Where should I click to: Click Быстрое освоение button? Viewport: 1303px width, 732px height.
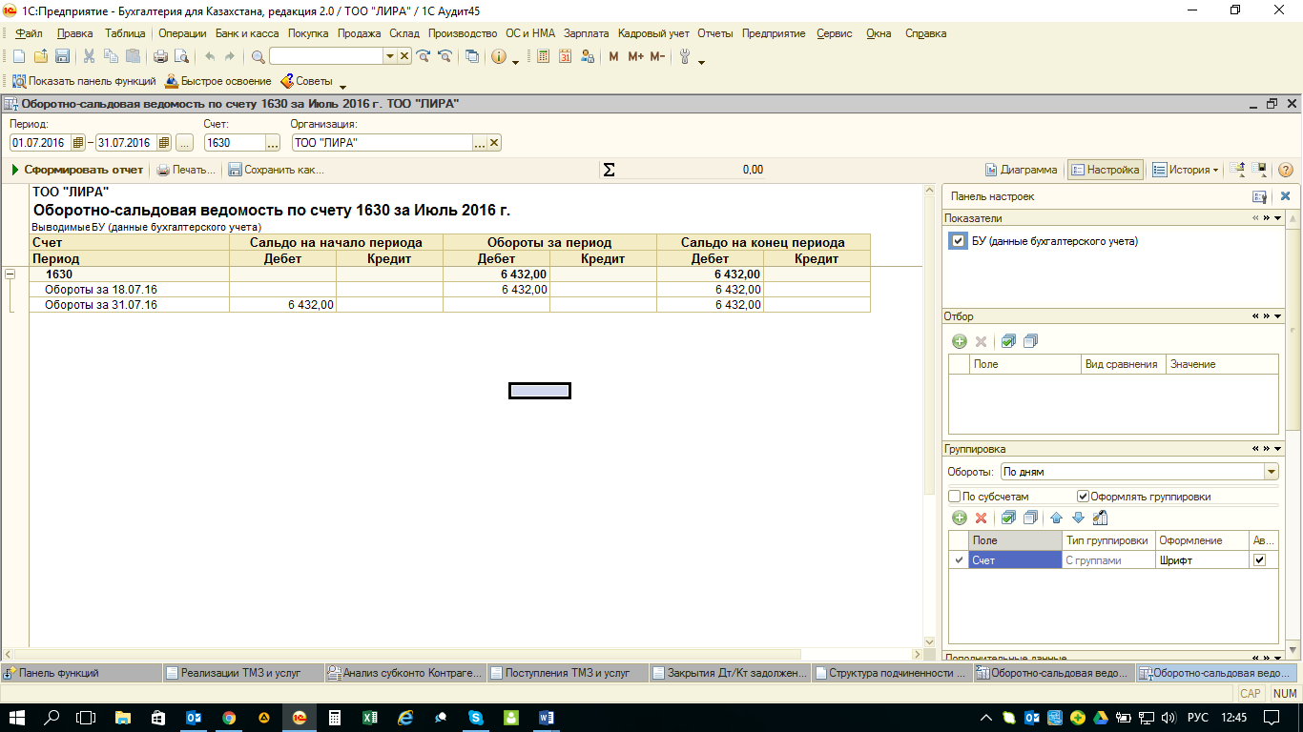point(218,81)
